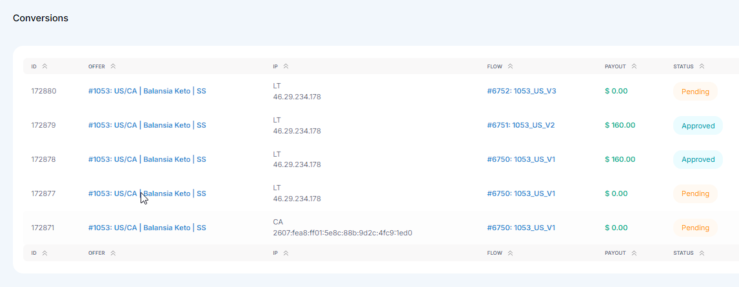739x287 pixels.
Task: Open the offer link in row 172879
Action: pyautogui.click(x=147, y=125)
